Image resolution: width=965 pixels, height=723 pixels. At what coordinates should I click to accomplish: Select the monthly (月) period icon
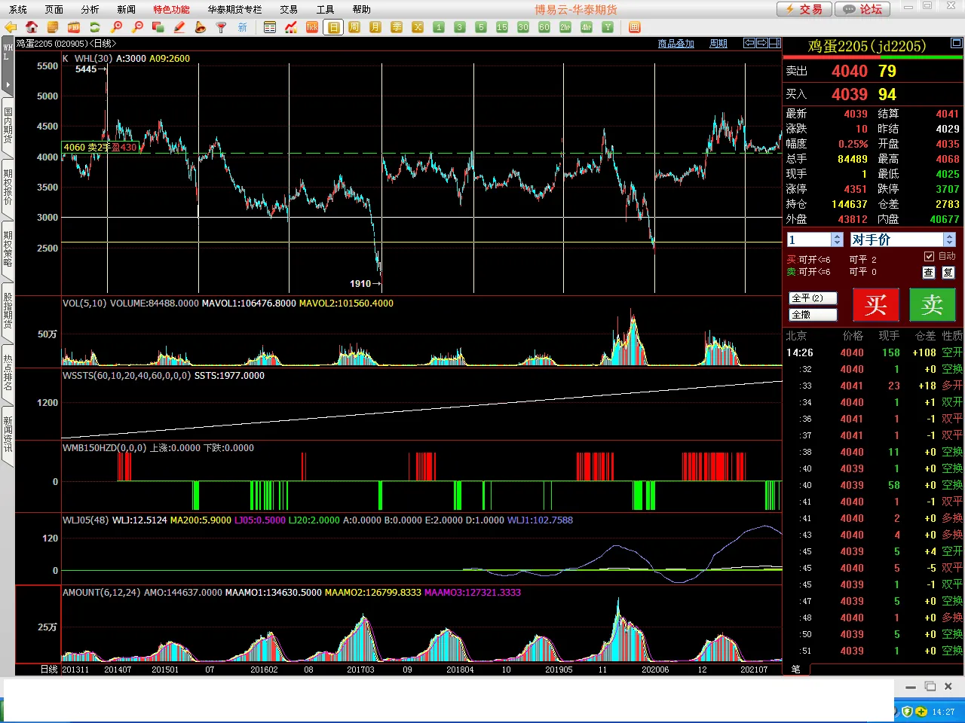375,27
